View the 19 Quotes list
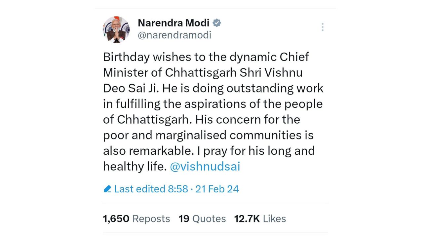This screenshot has height=238, width=423. (202, 219)
